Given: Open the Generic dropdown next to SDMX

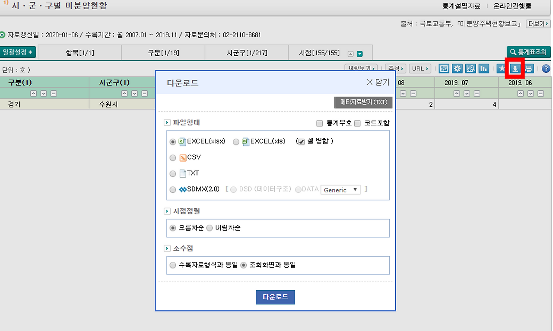Looking at the screenshot, I should coord(340,189).
